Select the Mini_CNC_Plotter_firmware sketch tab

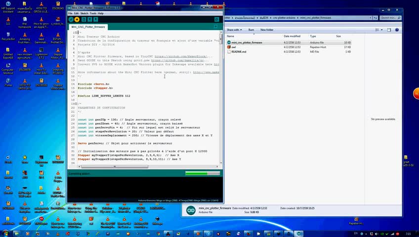tap(88, 27)
